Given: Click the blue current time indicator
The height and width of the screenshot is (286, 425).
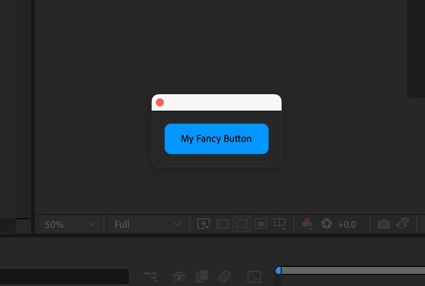Looking at the screenshot, I should [x=279, y=270].
